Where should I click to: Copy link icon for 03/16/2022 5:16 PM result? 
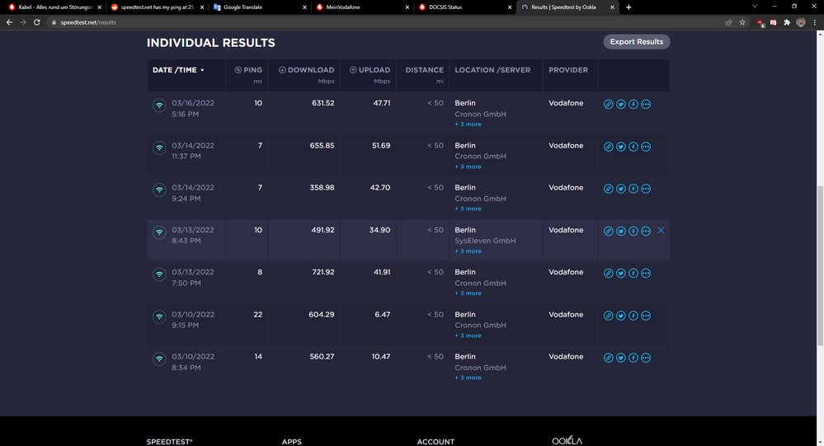click(608, 104)
